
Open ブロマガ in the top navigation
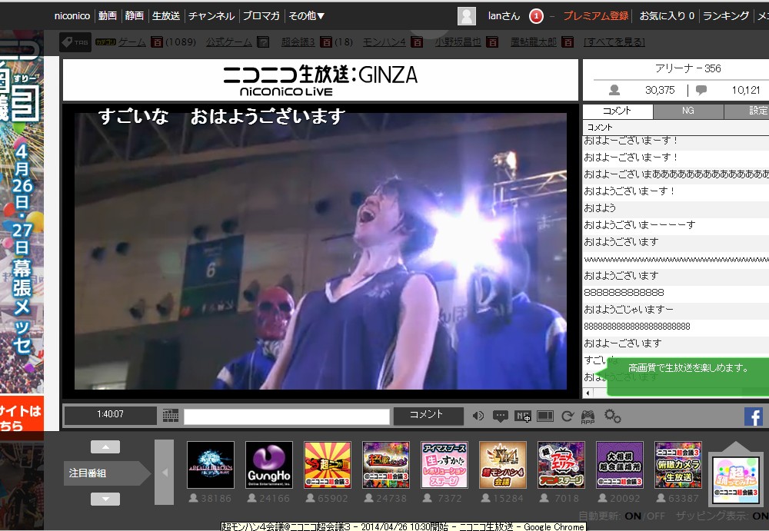pyautogui.click(x=261, y=15)
